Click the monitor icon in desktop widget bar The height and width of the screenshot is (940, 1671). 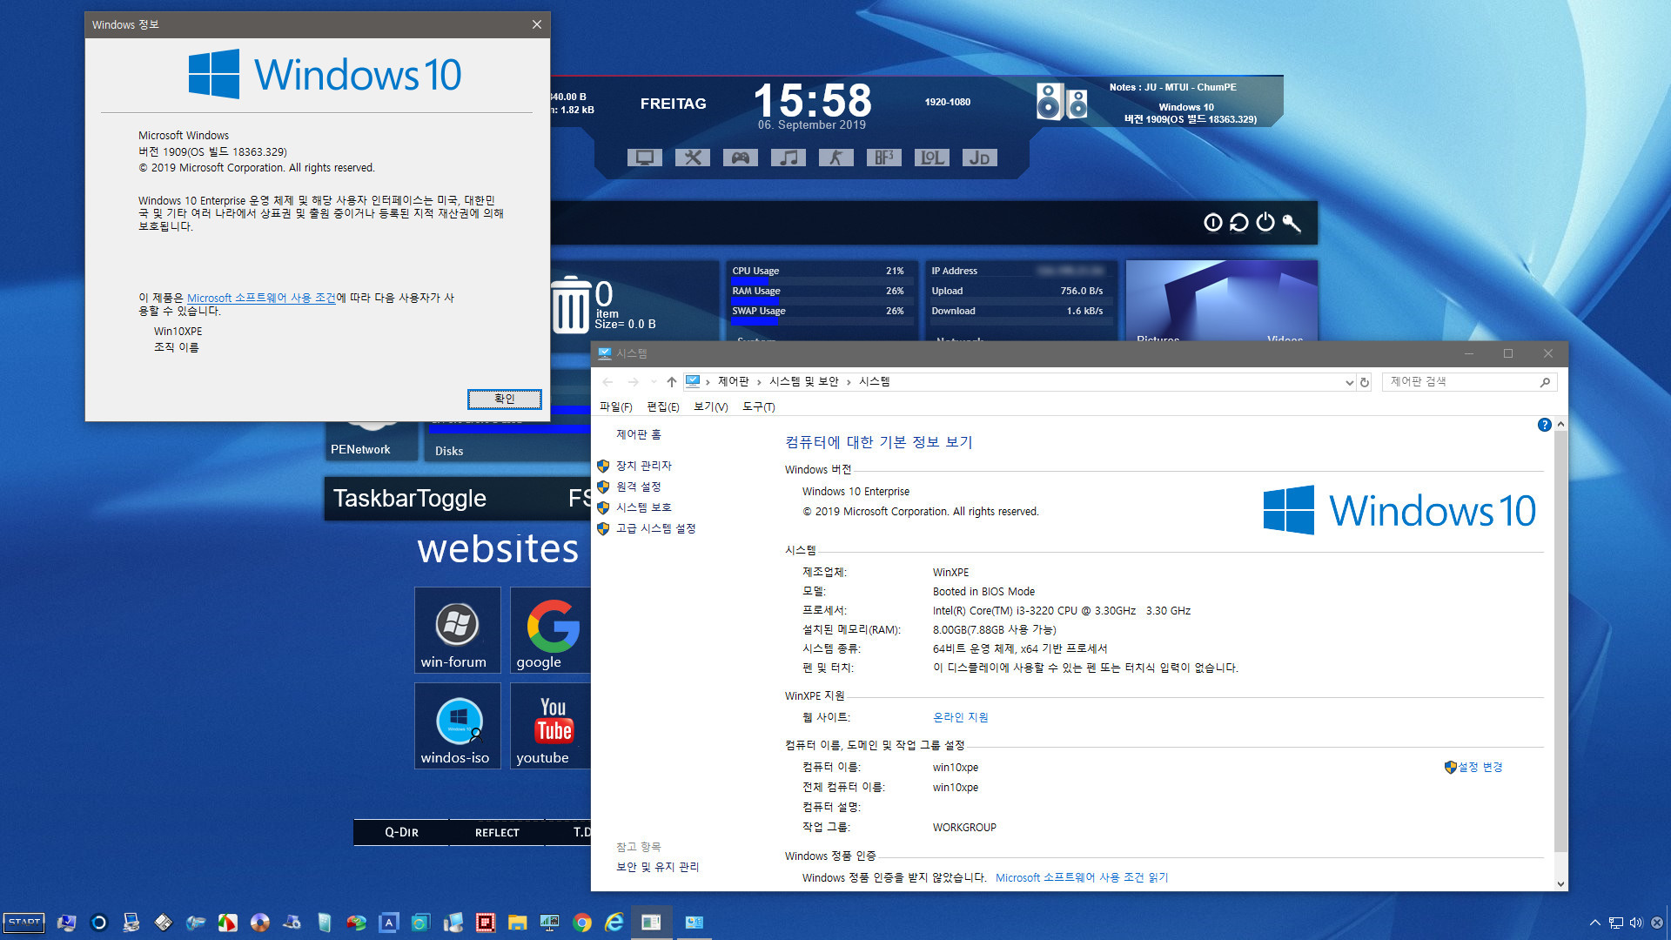(644, 158)
